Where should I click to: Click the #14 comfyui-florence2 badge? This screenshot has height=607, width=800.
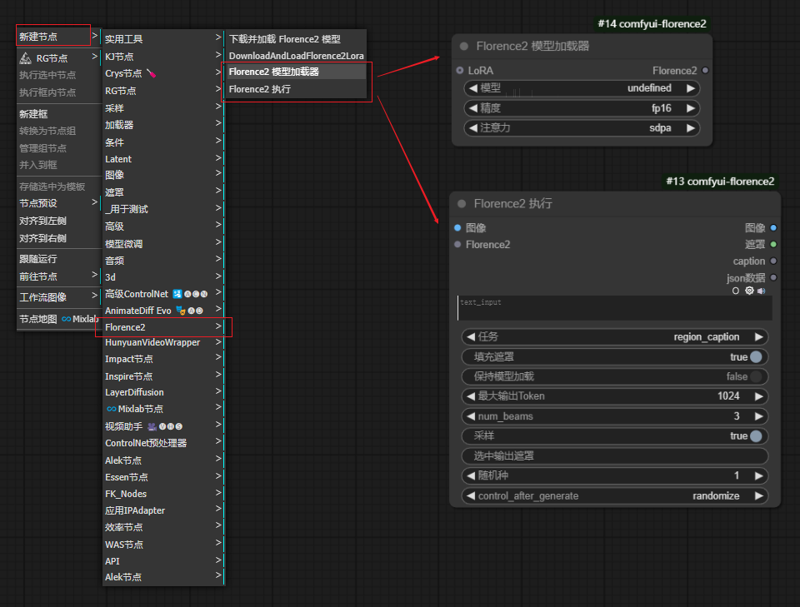coord(652,23)
